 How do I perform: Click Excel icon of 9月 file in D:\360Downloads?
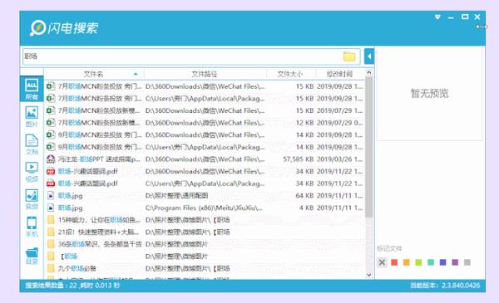(x=51, y=134)
